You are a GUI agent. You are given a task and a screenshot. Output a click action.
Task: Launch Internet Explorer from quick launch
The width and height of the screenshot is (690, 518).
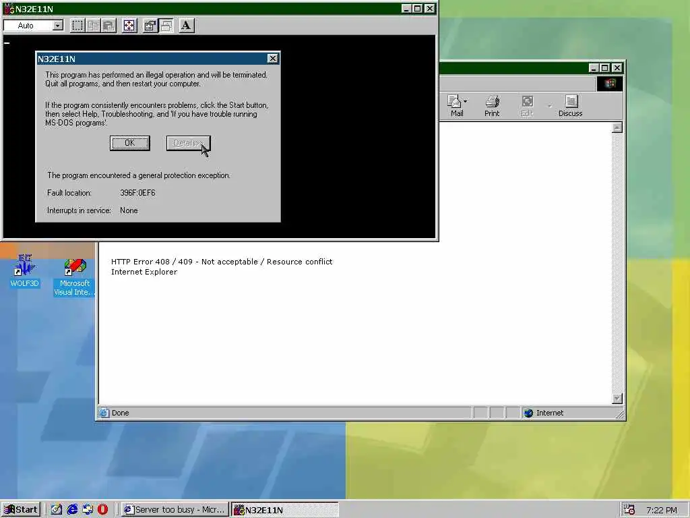point(71,510)
